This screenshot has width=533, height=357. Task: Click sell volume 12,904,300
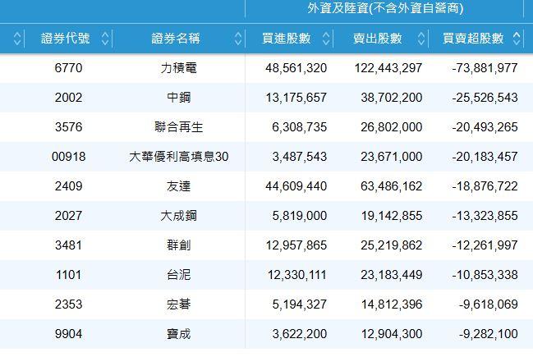(x=392, y=334)
